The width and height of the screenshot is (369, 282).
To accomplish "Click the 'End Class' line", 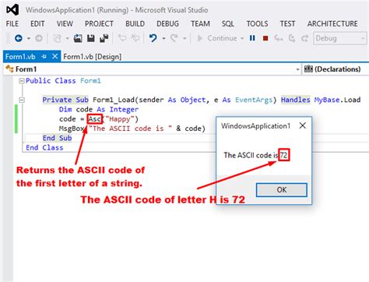I will click(44, 147).
